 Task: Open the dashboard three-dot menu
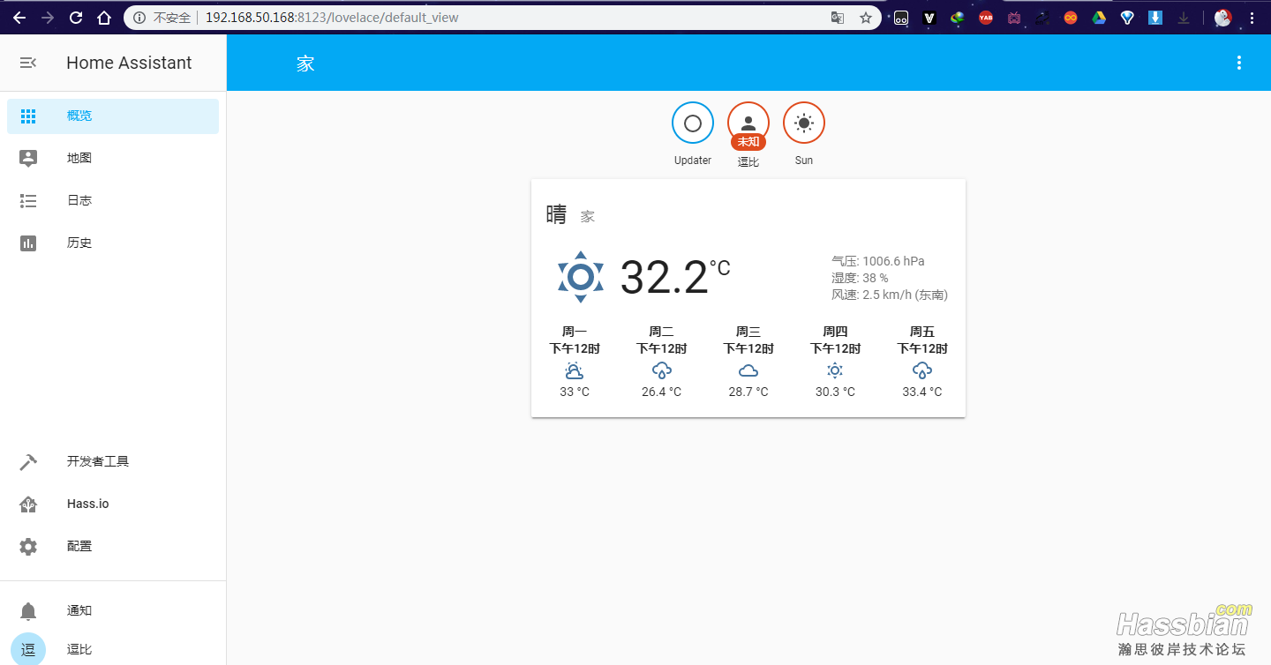coord(1239,63)
